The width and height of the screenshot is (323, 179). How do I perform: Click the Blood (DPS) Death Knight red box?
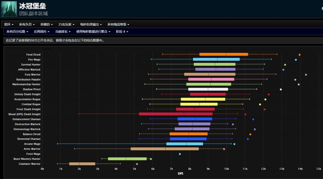pos(176,114)
